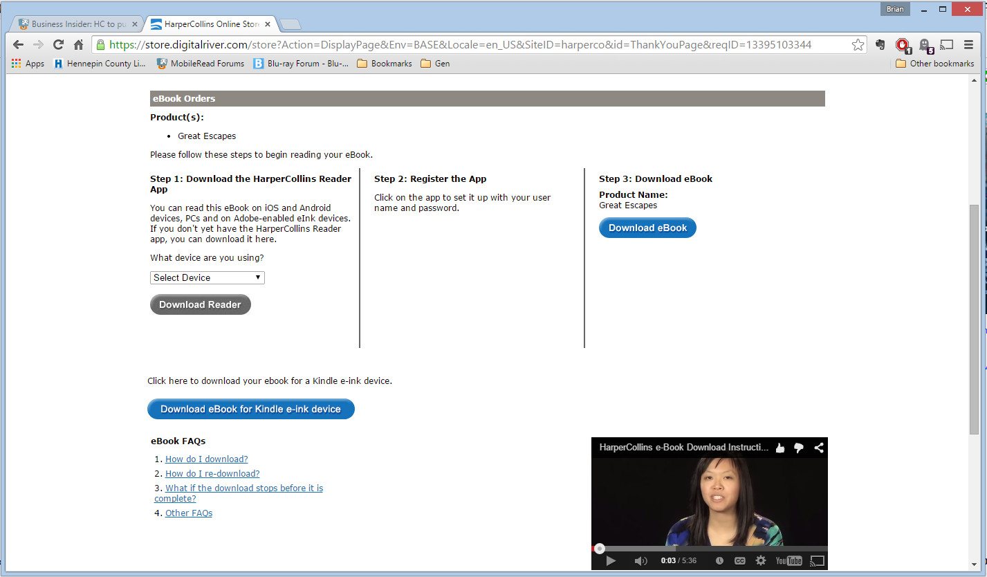Mute the video volume
Screen dimensions: 987x577
[x=641, y=561]
